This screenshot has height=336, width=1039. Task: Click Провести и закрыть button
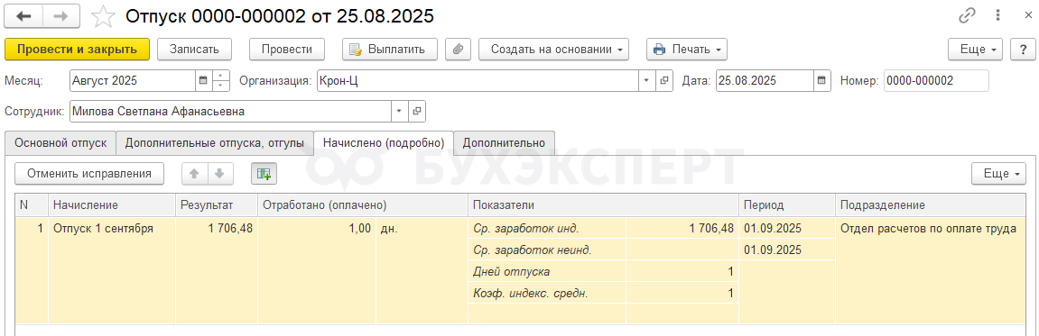[77, 49]
